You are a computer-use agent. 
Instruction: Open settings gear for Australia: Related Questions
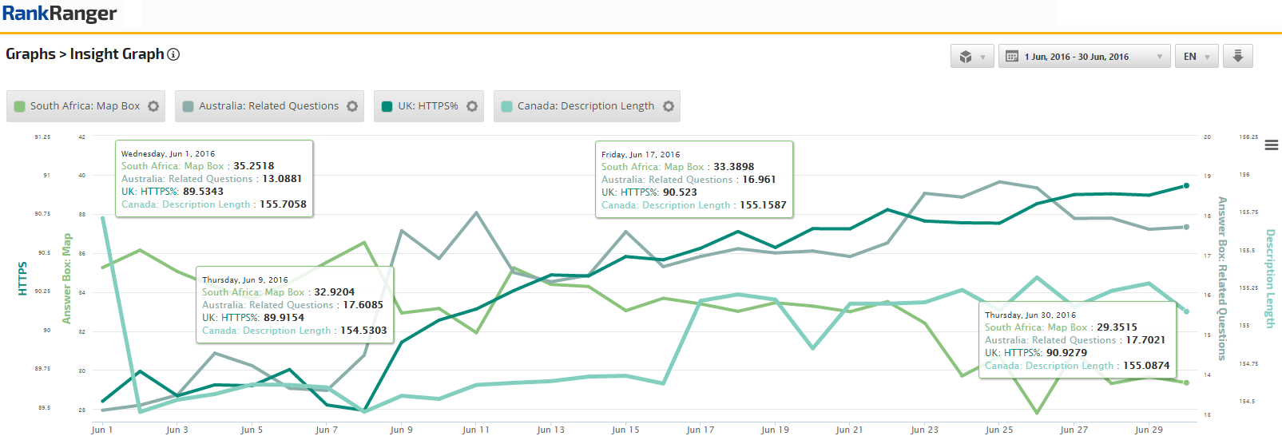[x=352, y=106]
